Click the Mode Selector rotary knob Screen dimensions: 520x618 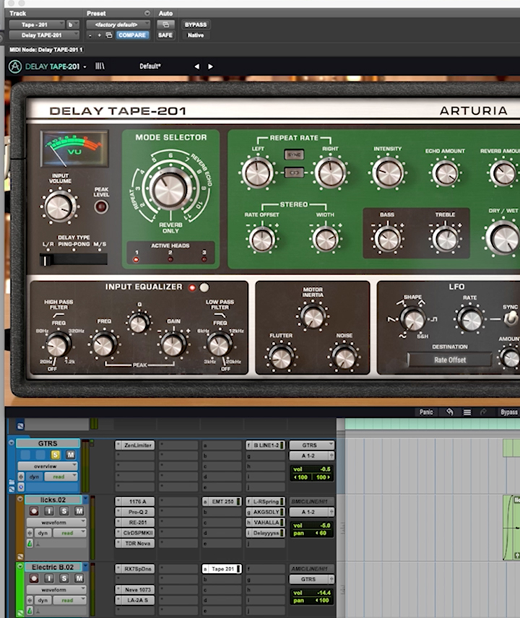[x=170, y=190]
